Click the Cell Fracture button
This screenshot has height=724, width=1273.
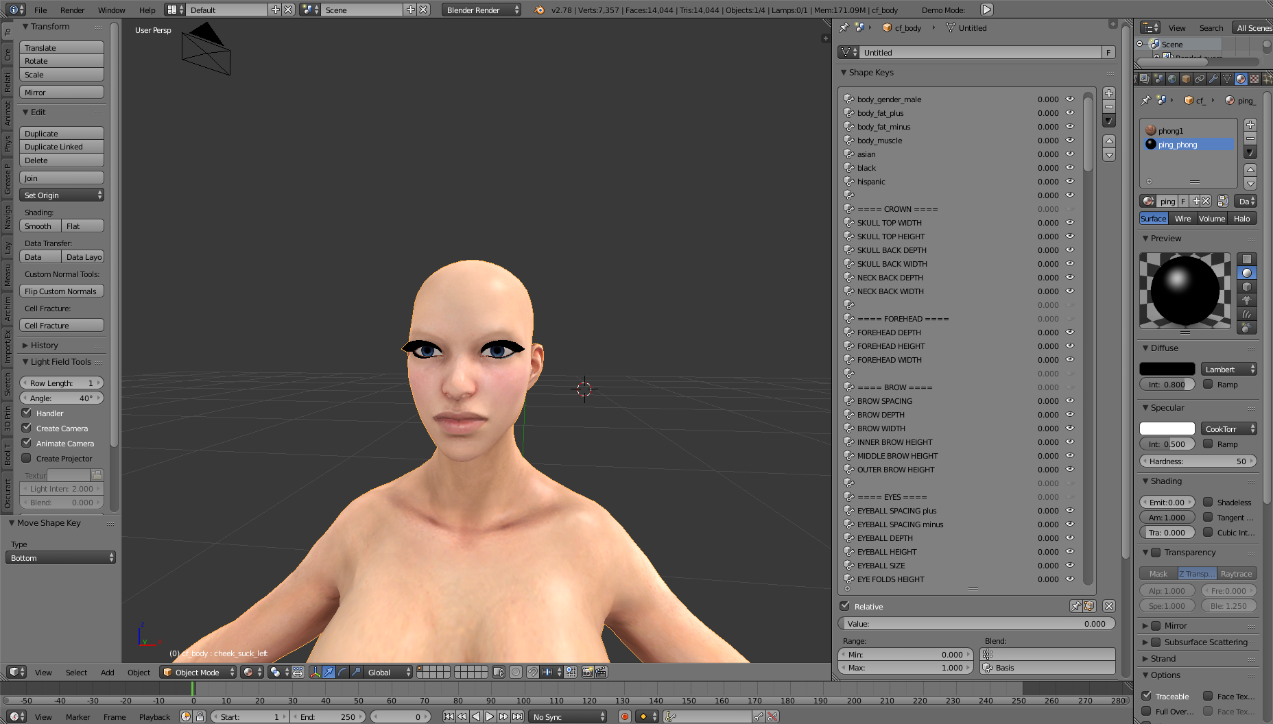62,325
